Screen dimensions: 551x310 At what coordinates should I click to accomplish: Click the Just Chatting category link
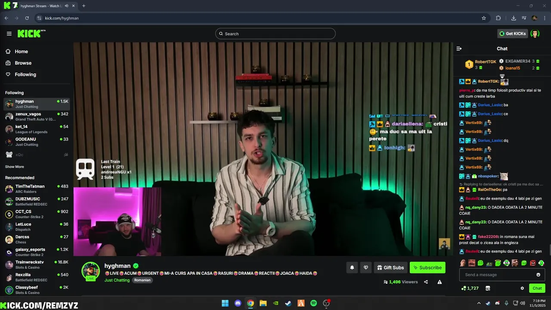pos(117,280)
